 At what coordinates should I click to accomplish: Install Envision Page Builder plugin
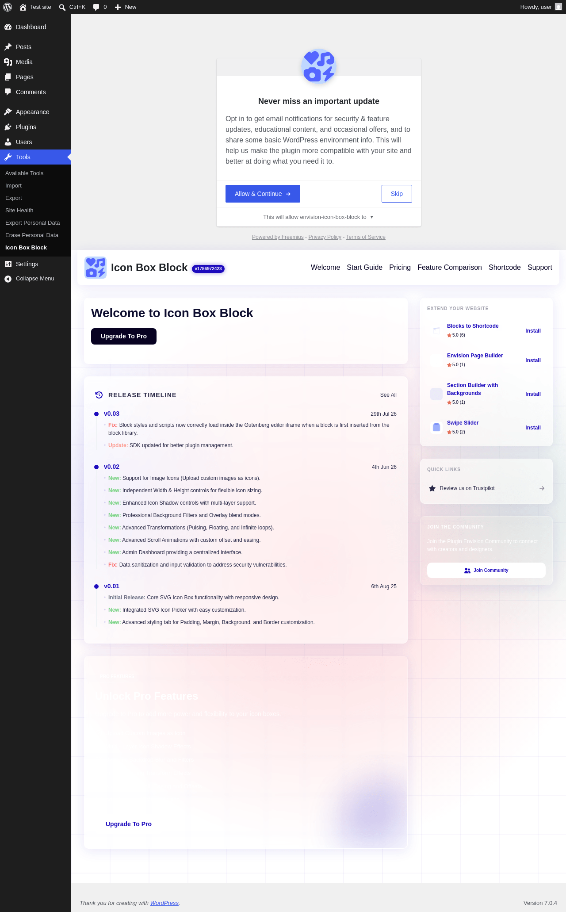(533, 360)
